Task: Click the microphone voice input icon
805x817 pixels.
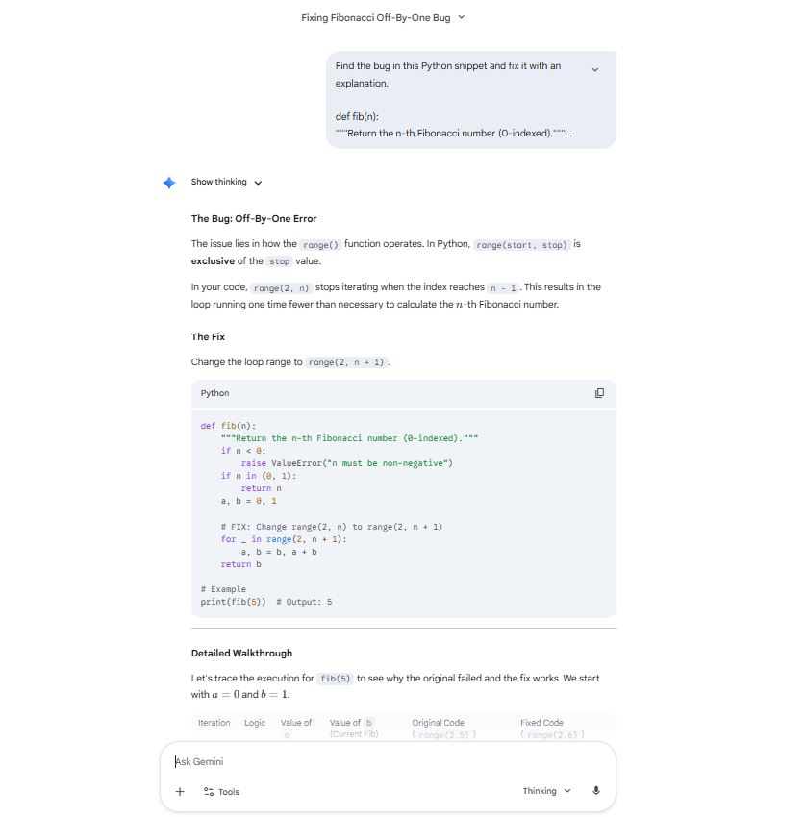Action: [596, 791]
